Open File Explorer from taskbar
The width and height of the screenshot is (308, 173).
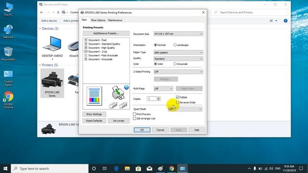pos(127,169)
